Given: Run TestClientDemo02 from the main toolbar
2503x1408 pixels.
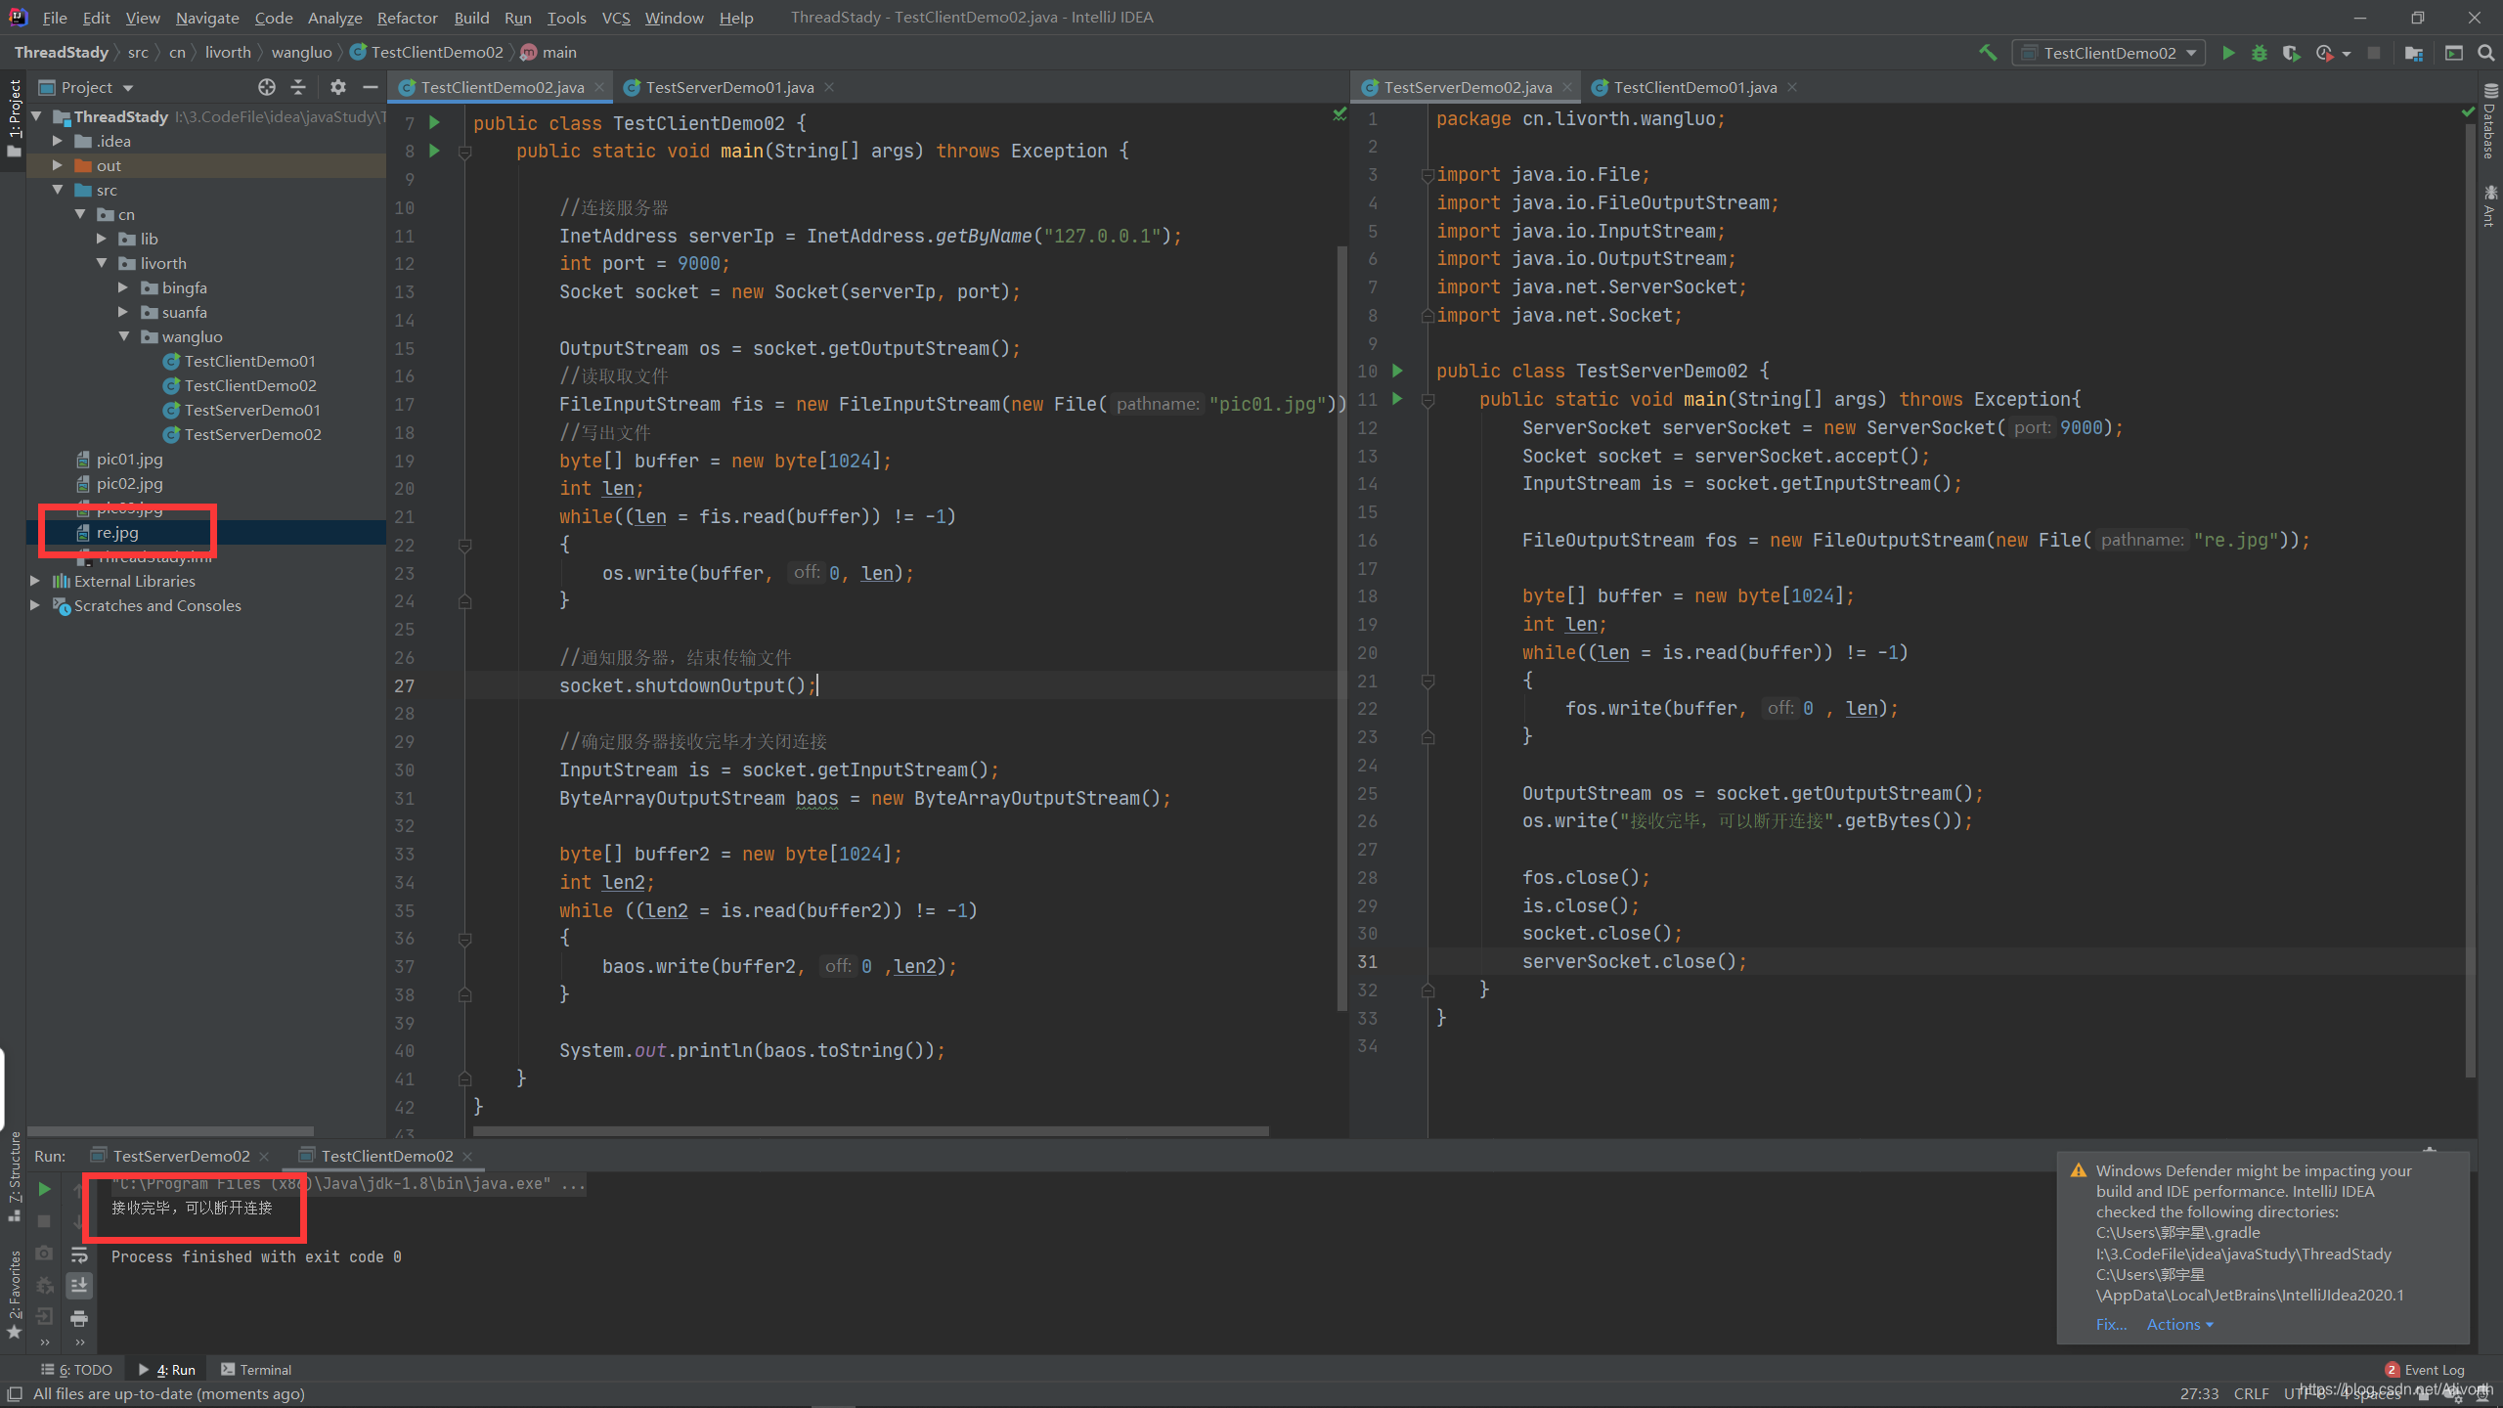Looking at the screenshot, I should pos(2228,53).
